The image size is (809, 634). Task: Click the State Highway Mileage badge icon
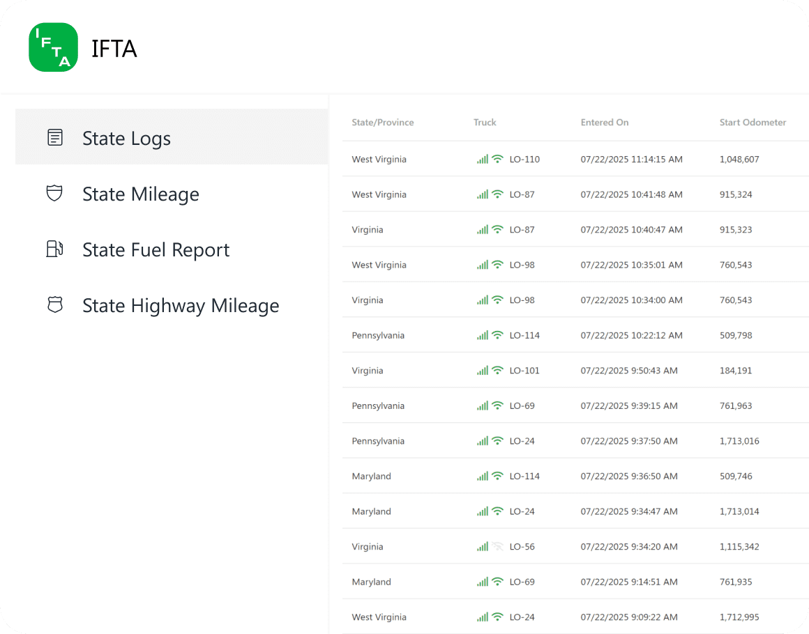(x=54, y=305)
